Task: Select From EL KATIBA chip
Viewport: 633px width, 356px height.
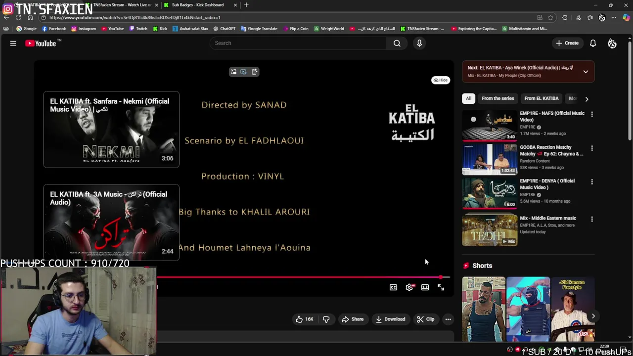Action: click(542, 98)
